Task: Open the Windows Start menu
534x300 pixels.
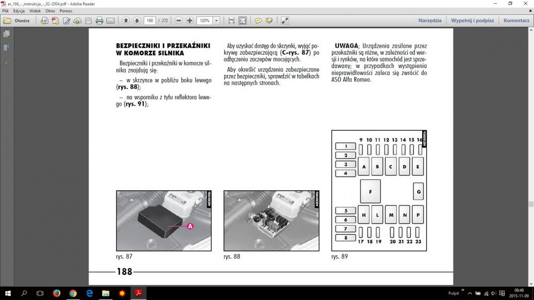Action: click(7, 293)
